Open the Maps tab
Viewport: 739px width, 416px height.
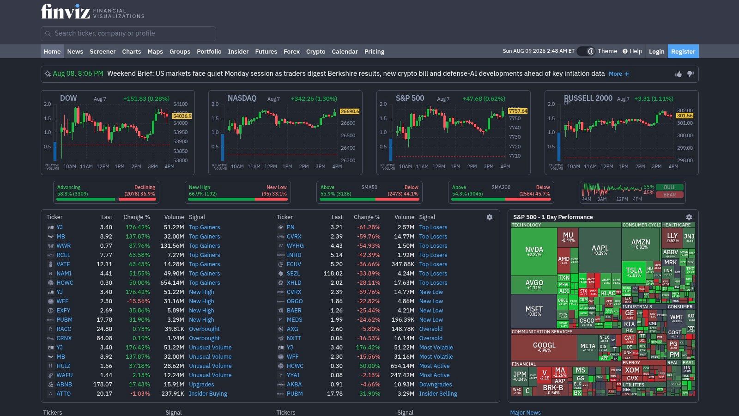[155, 51]
